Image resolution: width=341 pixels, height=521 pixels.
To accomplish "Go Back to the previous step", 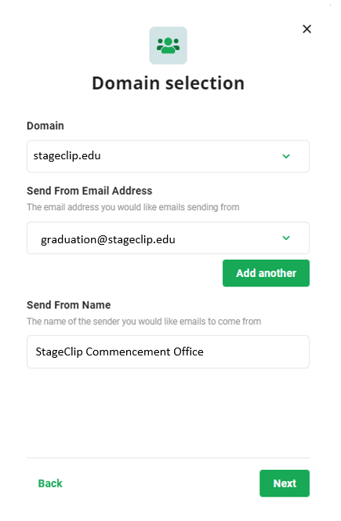I will click(50, 483).
